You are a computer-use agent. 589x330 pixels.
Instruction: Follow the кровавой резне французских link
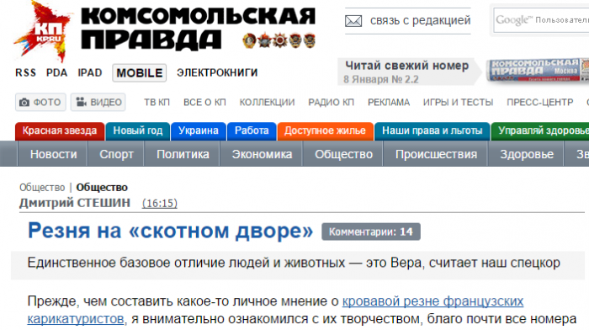pyautogui.click(x=432, y=301)
